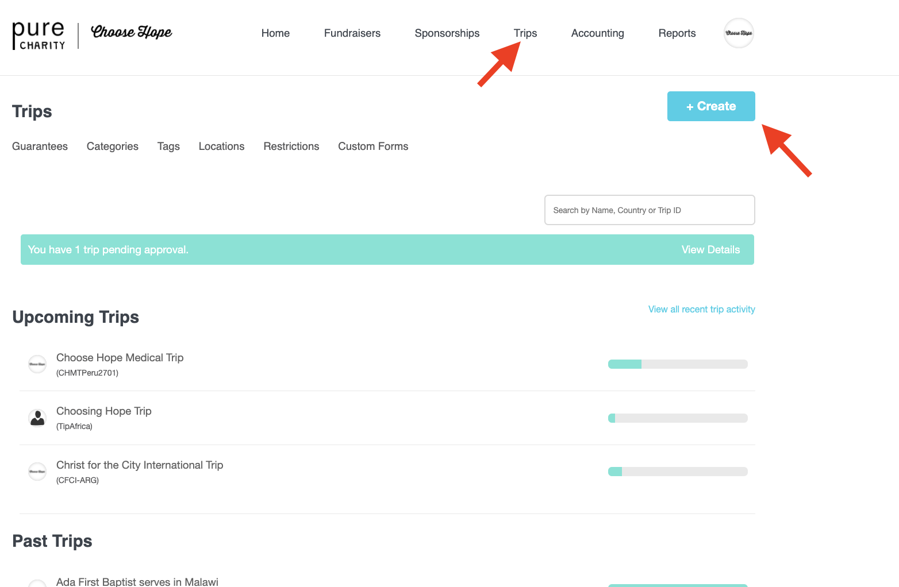Click the Choosing Hope Trip person avatar
The image size is (899, 587).
(x=37, y=418)
